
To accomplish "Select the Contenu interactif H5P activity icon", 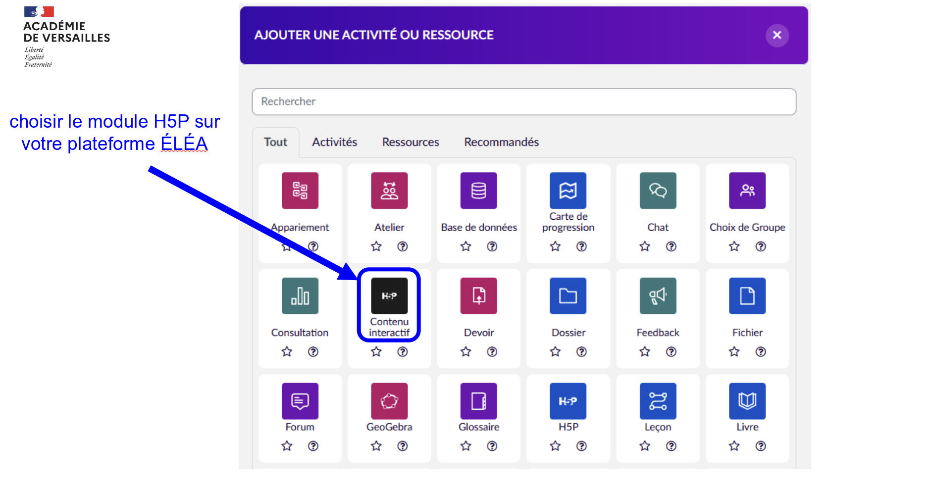I will coord(389,295).
